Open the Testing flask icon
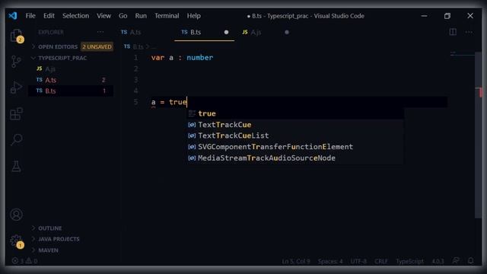 click(16, 167)
